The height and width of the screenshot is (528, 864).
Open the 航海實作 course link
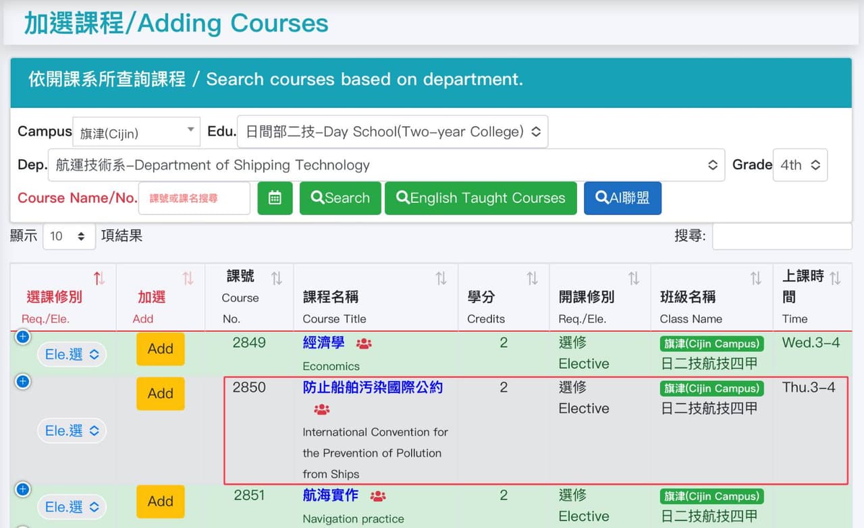tap(330, 496)
